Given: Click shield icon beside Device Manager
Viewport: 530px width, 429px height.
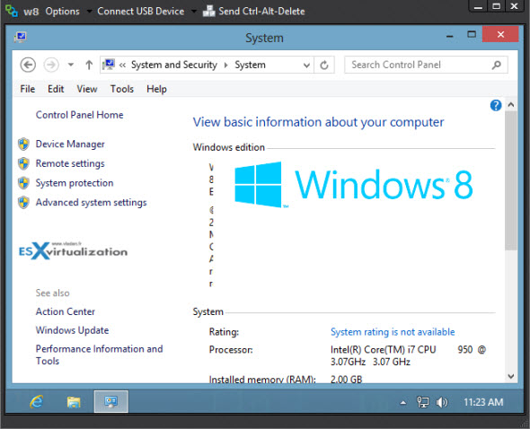Looking at the screenshot, I should coord(23,144).
